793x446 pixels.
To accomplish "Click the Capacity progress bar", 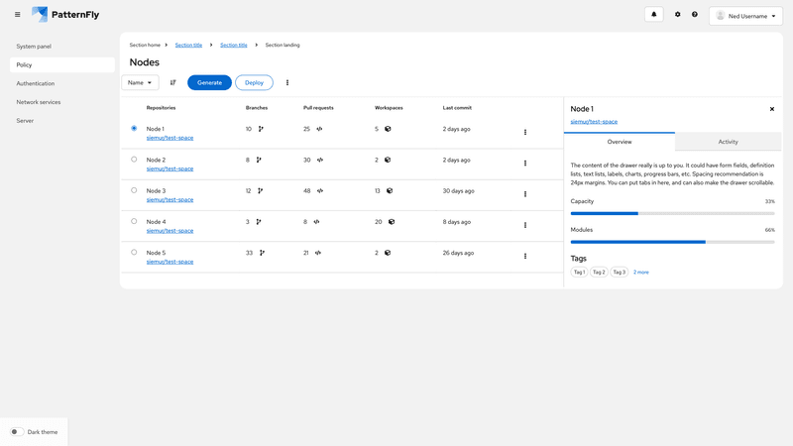I will [672, 213].
